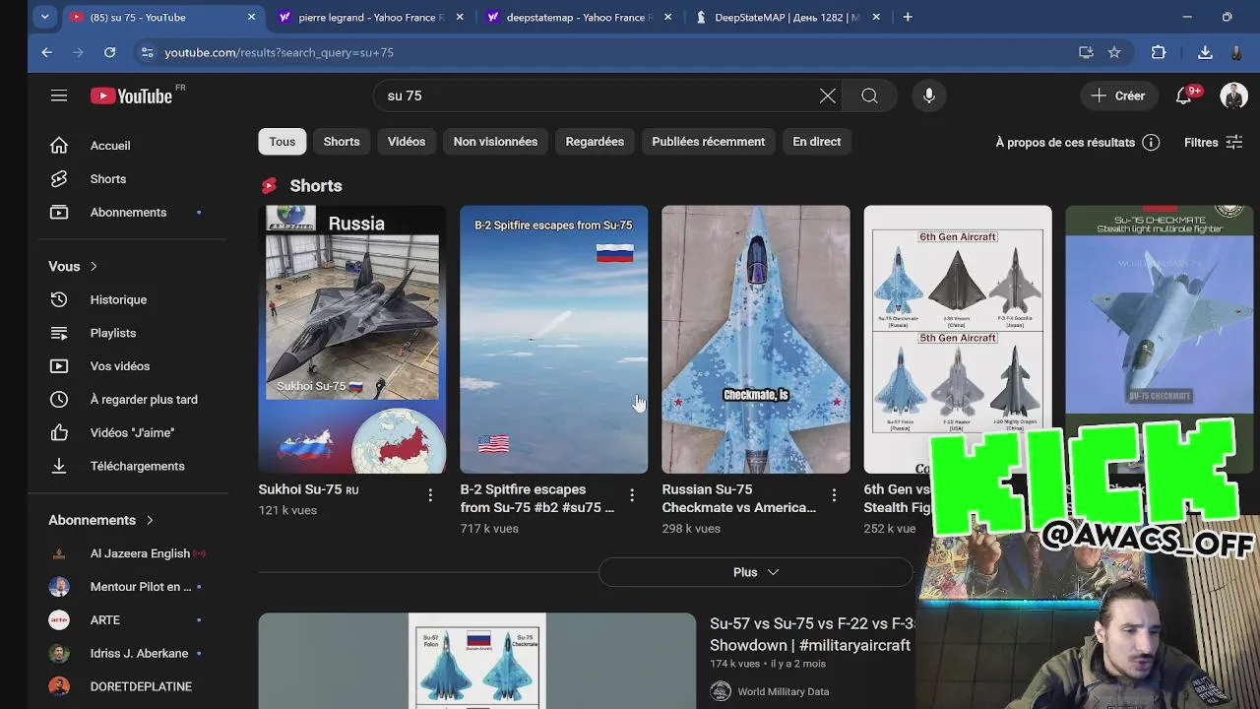Open options menu for B-2 Spitfire short

click(x=632, y=495)
